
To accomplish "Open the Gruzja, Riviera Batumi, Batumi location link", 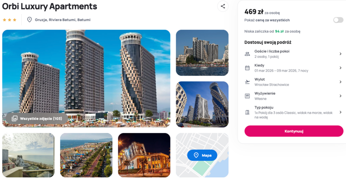I will [63, 20].
